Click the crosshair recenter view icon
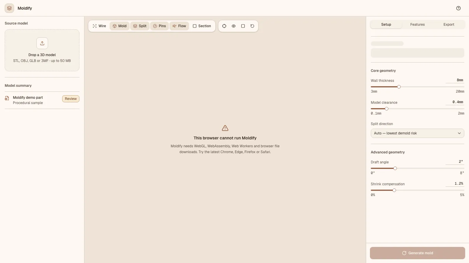The image size is (469, 263). click(224, 26)
